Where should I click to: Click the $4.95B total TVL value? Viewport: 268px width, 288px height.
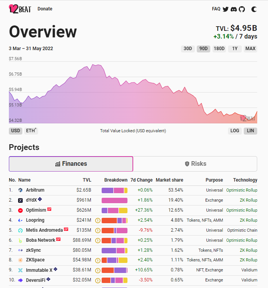pyautogui.click(x=244, y=28)
